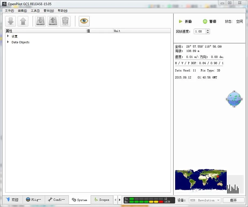Screen dimensions: 248x207
Task: Click the send object to board up-arrow icon
Action: coord(23,21)
